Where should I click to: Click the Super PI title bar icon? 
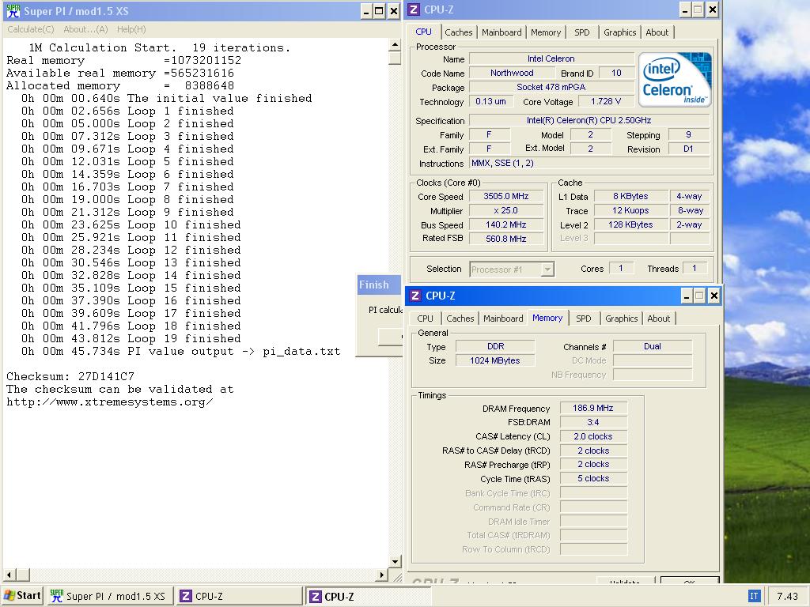click(13, 11)
